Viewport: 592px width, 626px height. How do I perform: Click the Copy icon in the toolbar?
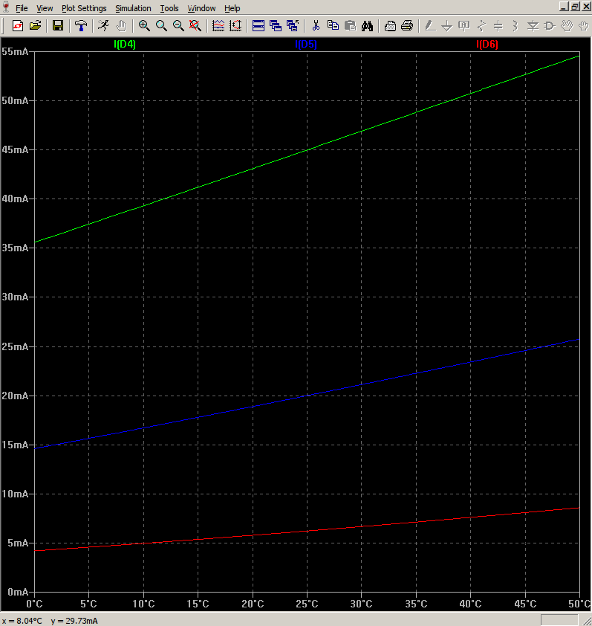click(333, 26)
